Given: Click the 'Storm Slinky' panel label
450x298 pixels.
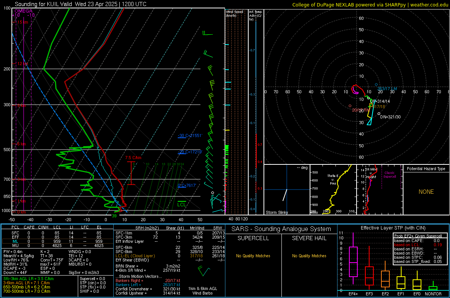Looking at the screenshot, I should 276,212.
